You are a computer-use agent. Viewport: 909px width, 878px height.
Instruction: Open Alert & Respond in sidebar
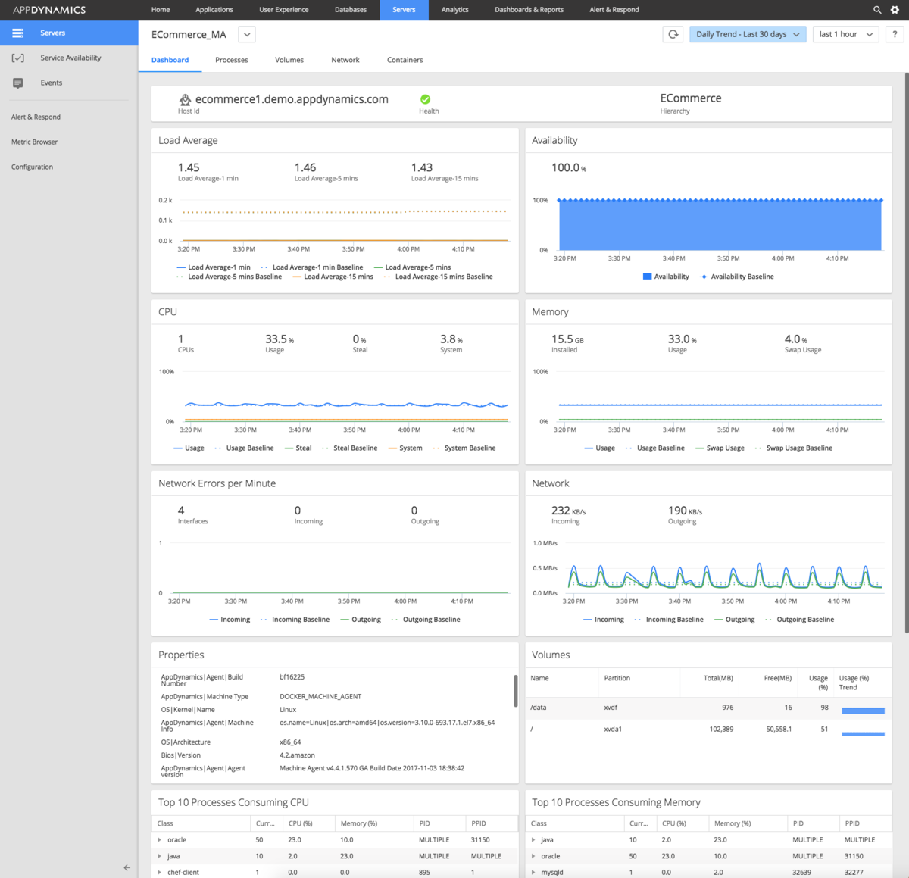point(36,117)
